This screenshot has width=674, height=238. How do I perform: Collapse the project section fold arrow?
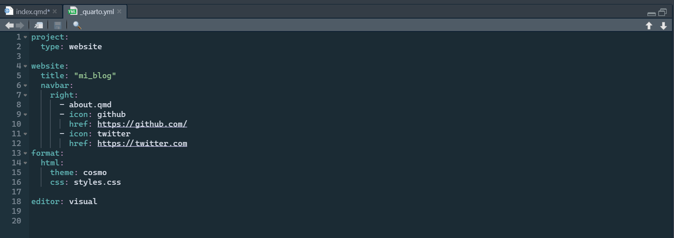[25, 37]
